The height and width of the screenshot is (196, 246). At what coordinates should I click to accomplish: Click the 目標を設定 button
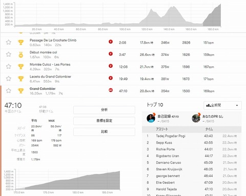coord(104,121)
